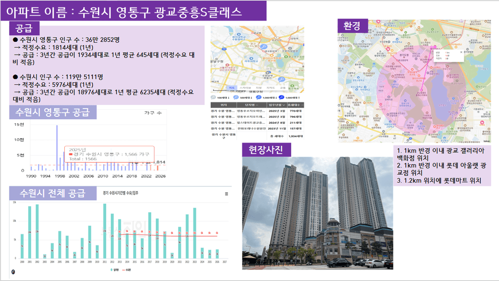Select the 지도 map type tab
The height and width of the screenshot is (281, 499).
tap(232, 88)
